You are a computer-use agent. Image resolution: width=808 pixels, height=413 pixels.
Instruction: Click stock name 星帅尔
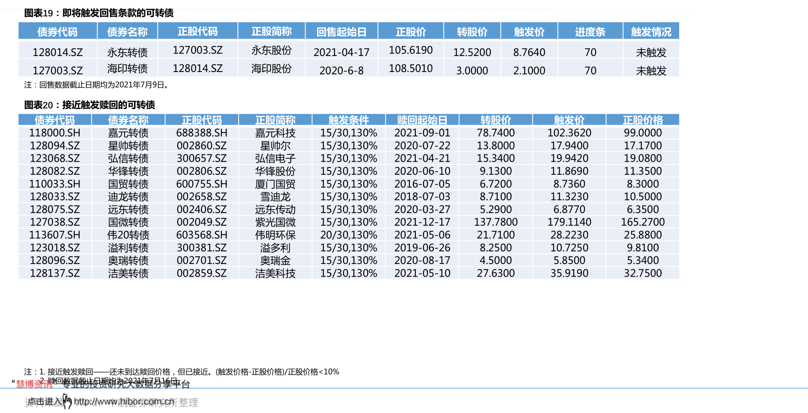coord(275,146)
